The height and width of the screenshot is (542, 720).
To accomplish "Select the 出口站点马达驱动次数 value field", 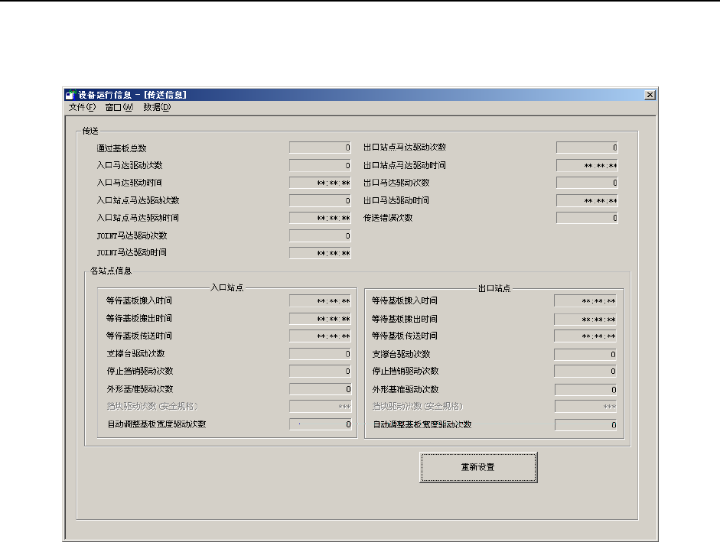I will click(587, 148).
